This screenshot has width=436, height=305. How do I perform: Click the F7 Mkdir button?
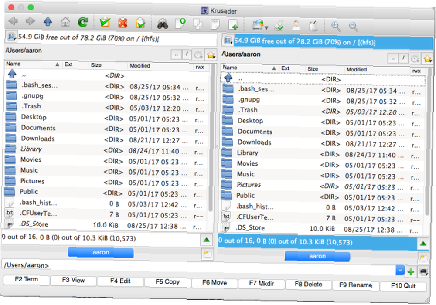point(261,284)
